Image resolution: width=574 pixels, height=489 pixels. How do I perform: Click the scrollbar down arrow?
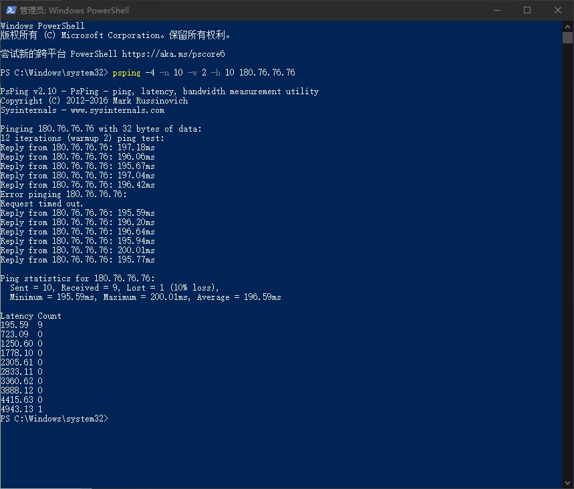point(567,483)
